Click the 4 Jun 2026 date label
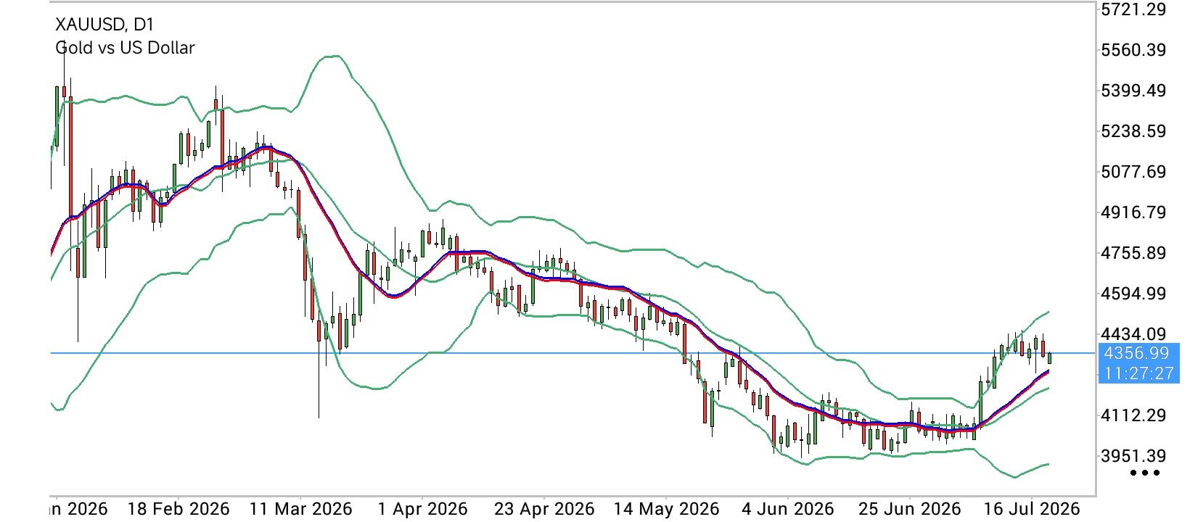Viewport: 1190px width, 522px height. click(788, 508)
